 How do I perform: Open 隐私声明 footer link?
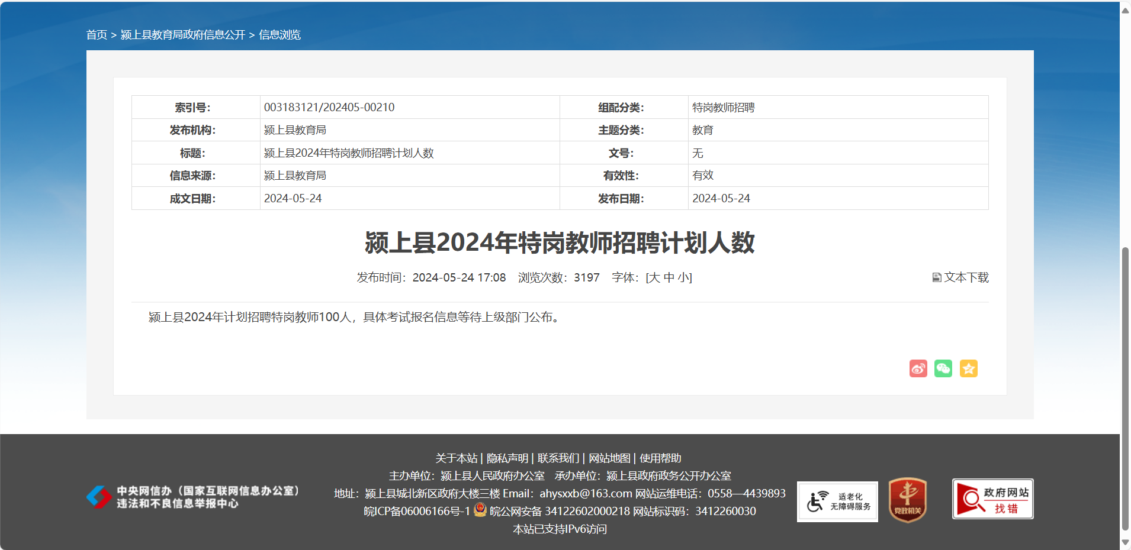(507, 458)
